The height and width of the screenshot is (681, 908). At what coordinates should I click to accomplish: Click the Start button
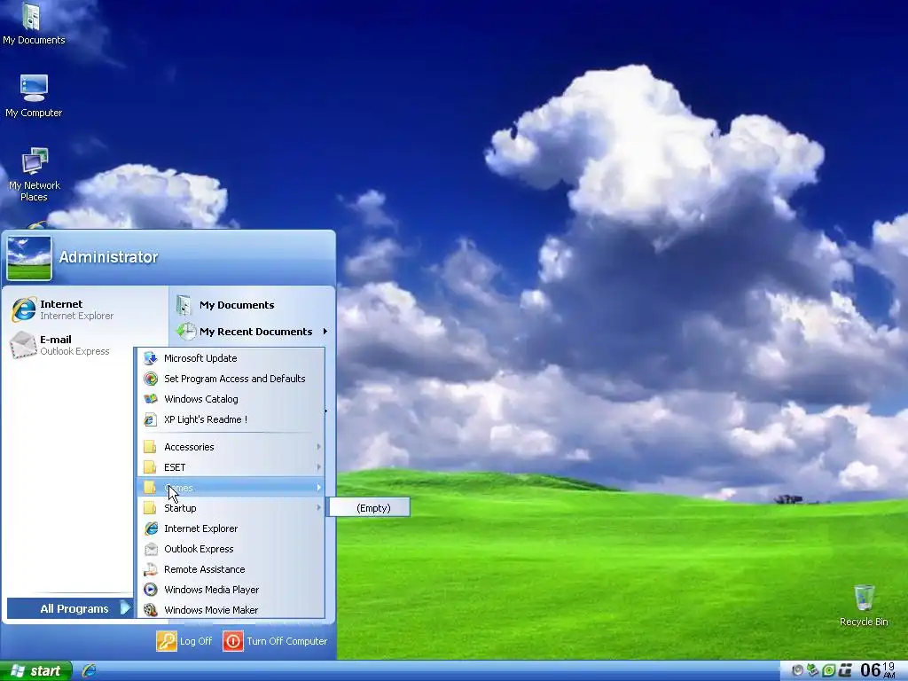point(35,670)
